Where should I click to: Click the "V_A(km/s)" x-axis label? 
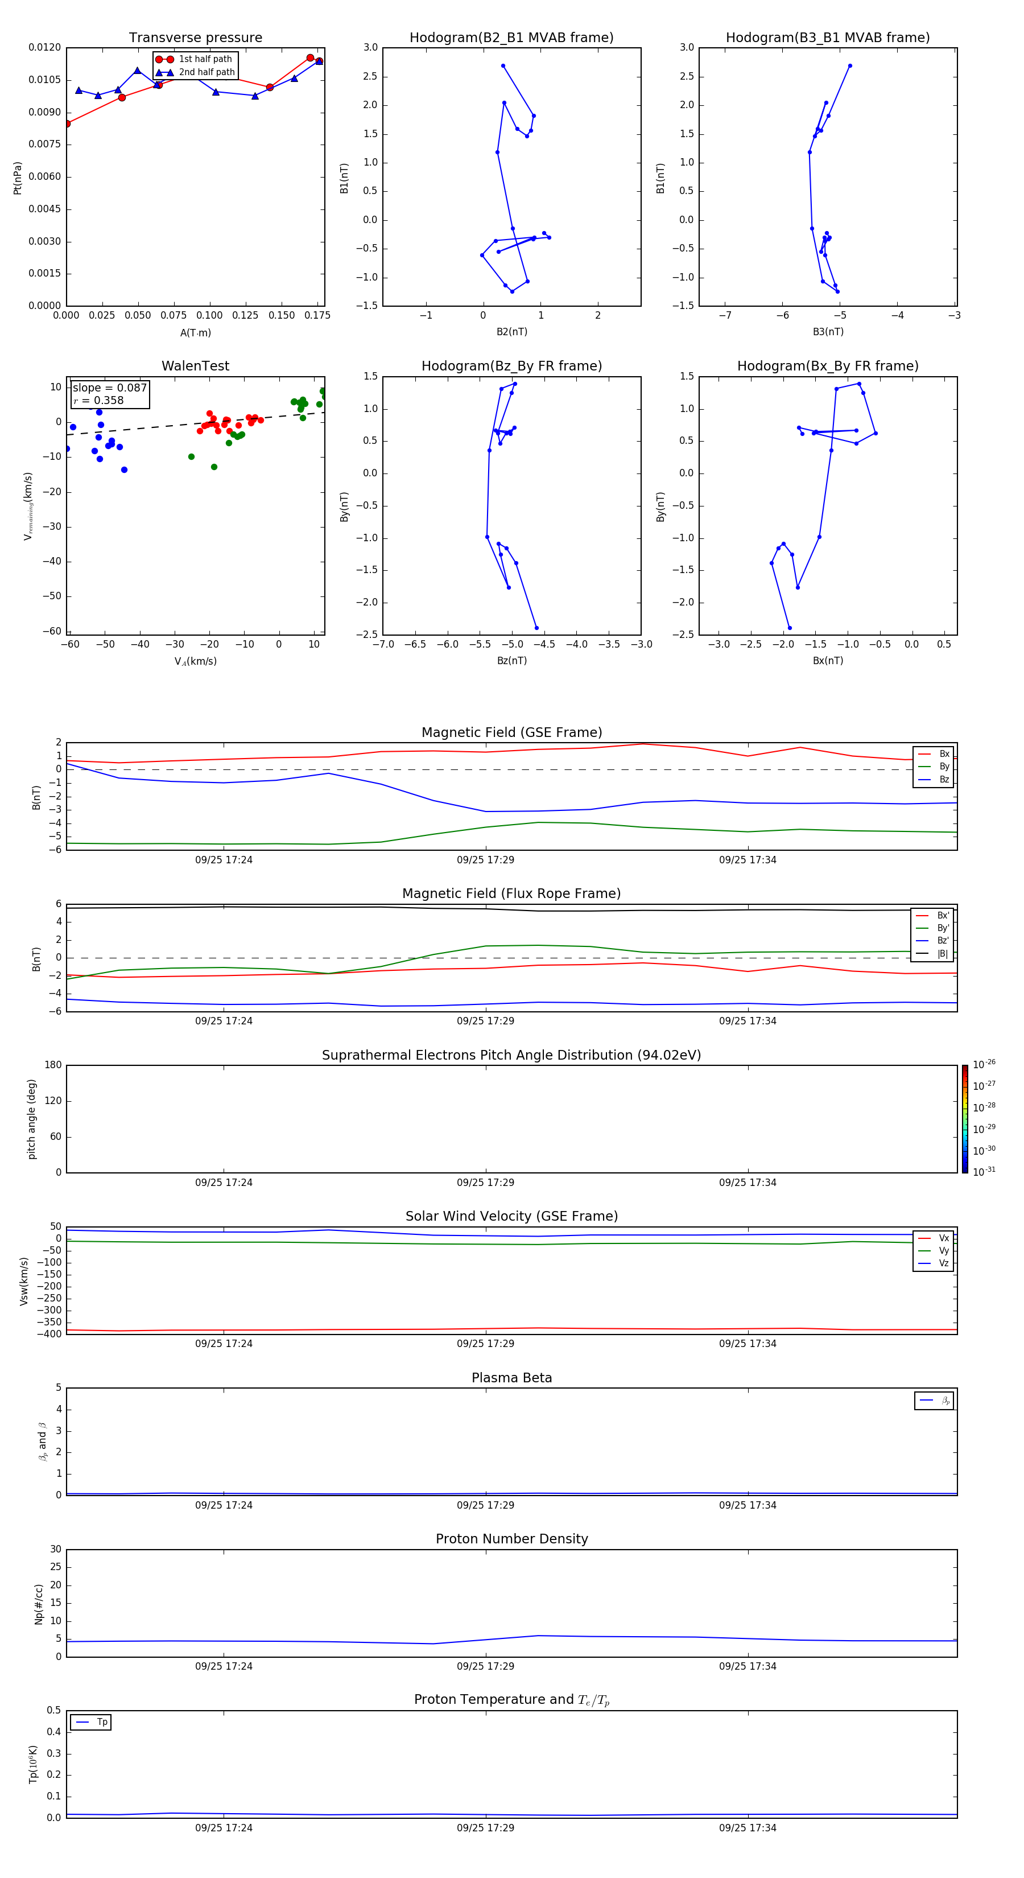point(195,661)
